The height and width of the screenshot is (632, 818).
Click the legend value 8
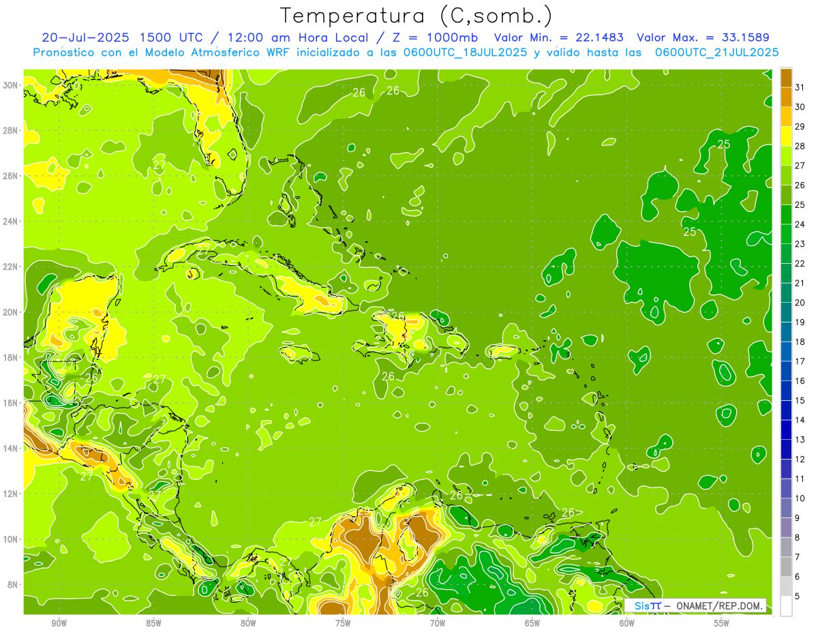(798, 538)
